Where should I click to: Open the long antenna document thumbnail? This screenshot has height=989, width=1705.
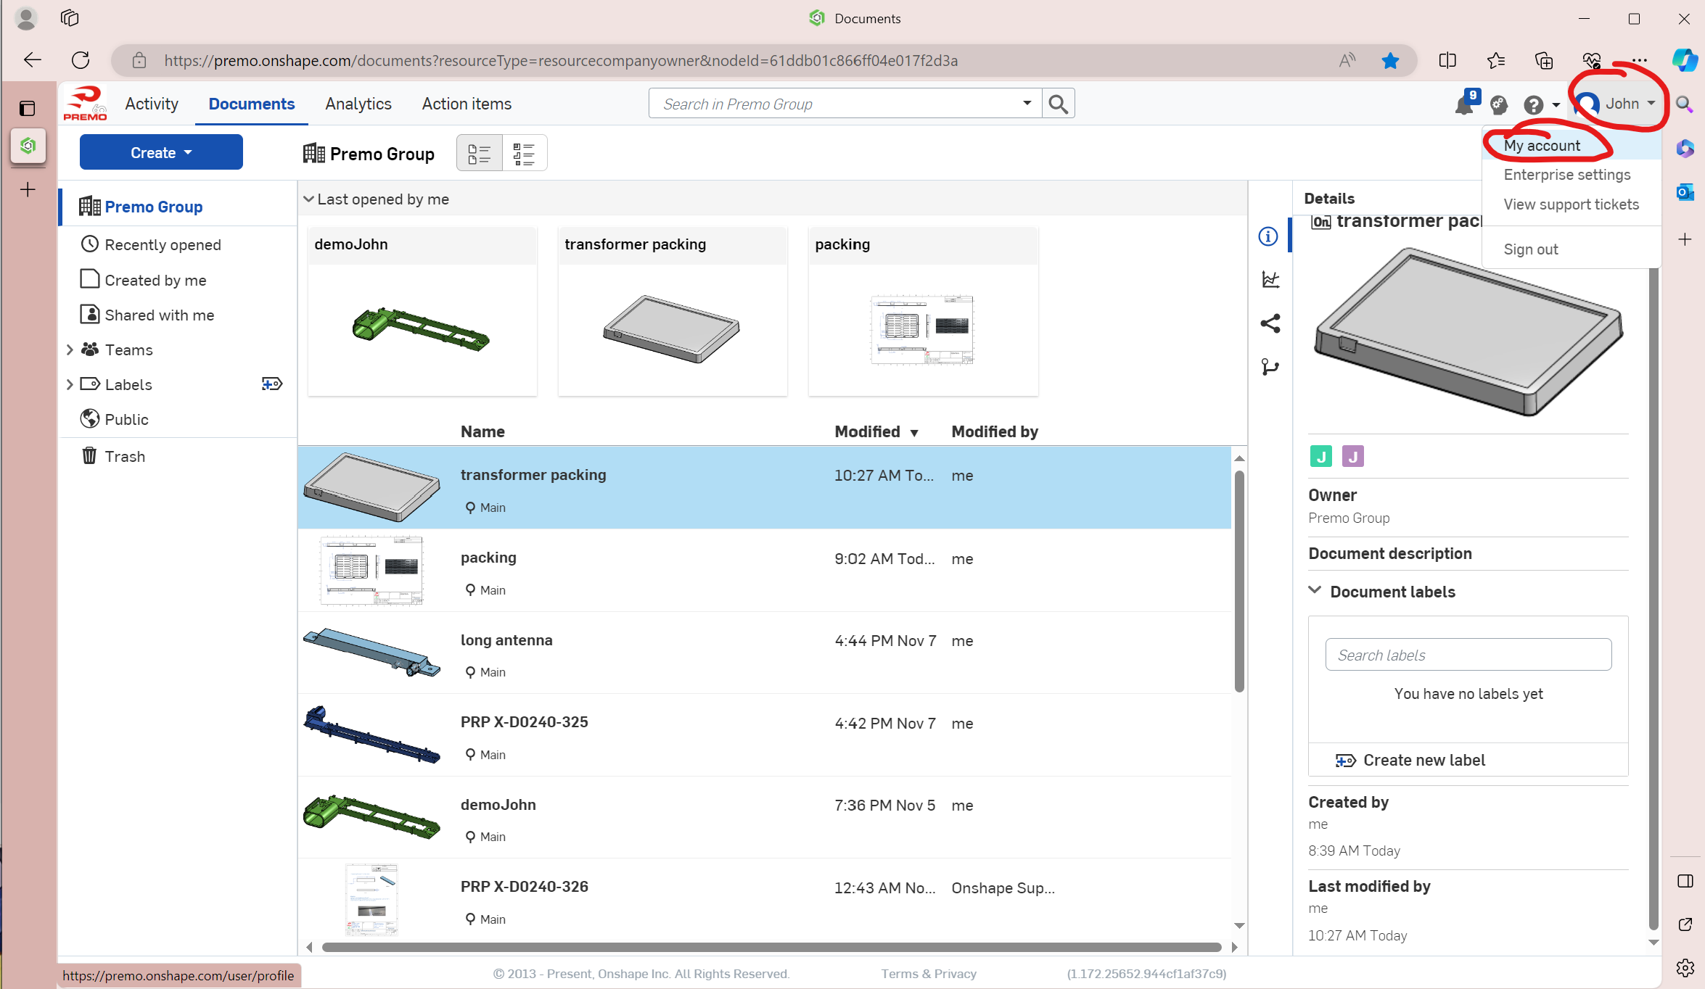coord(371,652)
